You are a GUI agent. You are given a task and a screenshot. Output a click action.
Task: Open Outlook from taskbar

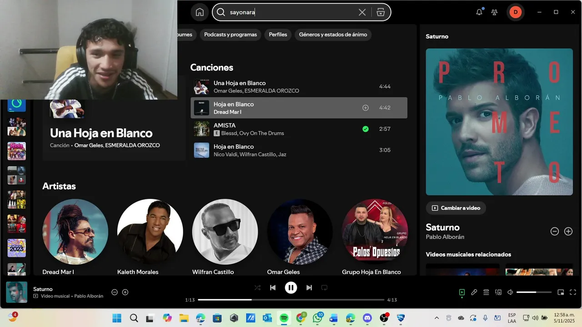coord(267,318)
